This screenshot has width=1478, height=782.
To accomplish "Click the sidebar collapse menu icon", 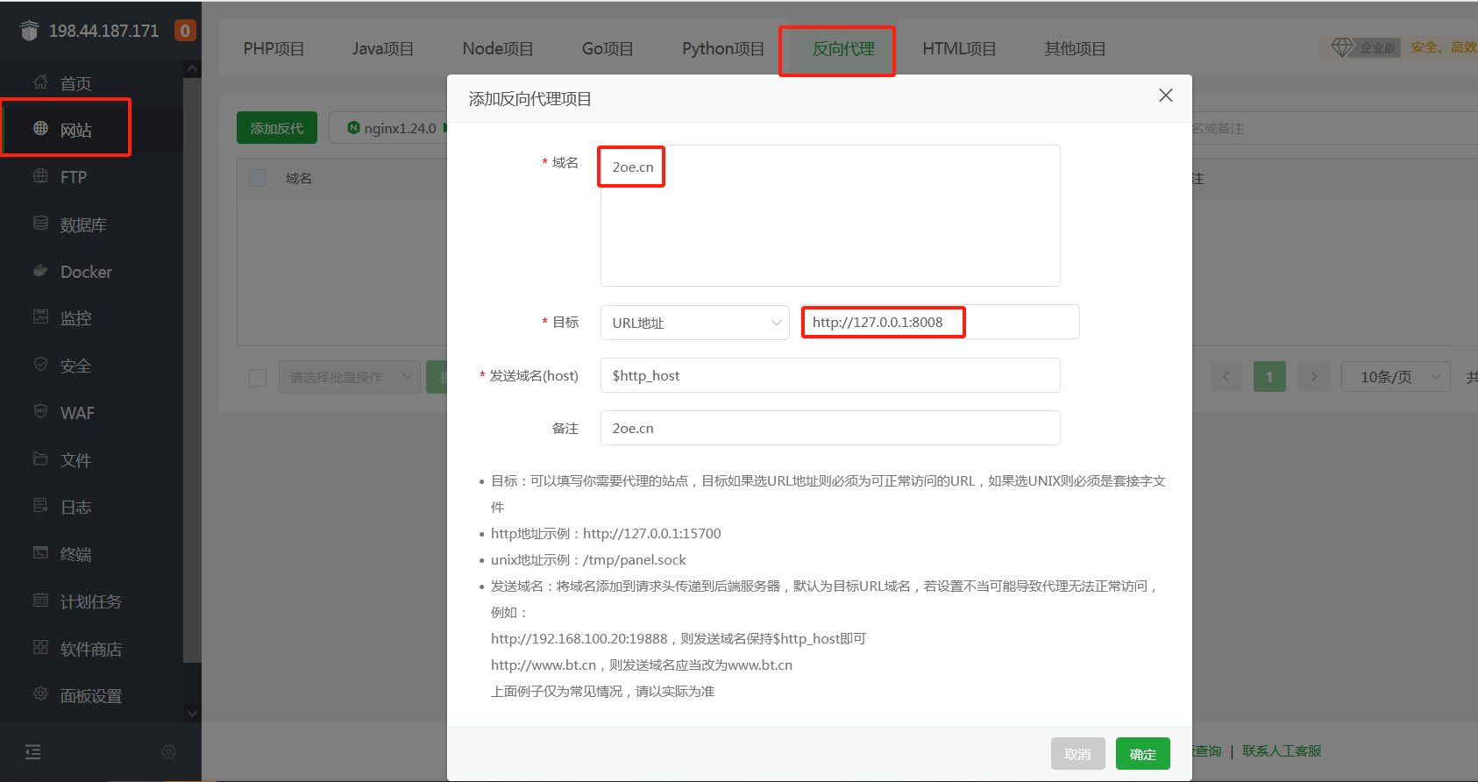I will pyautogui.click(x=33, y=751).
